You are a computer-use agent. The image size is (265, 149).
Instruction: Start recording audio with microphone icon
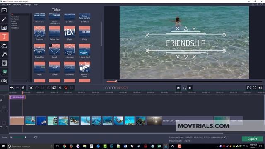pos(60,88)
